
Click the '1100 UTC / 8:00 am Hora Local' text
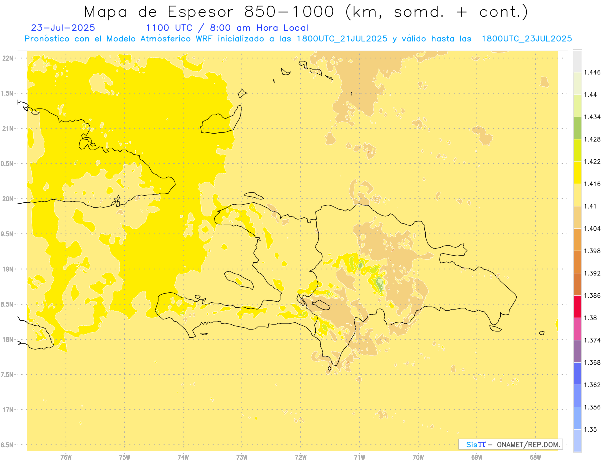coord(227,28)
